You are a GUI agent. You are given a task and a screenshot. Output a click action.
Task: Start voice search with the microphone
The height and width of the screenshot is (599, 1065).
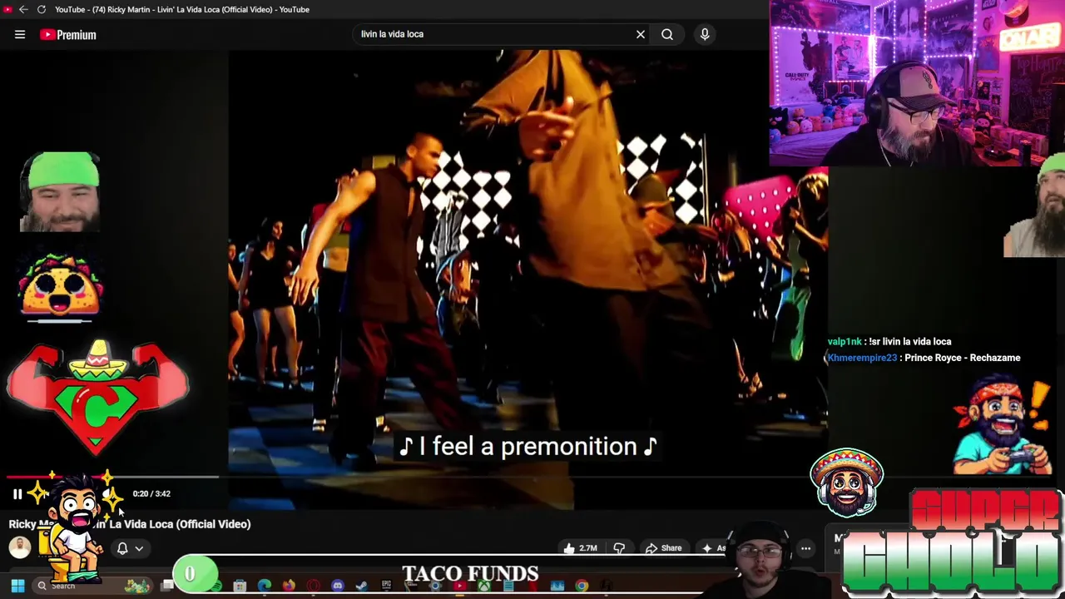[x=705, y=34]
